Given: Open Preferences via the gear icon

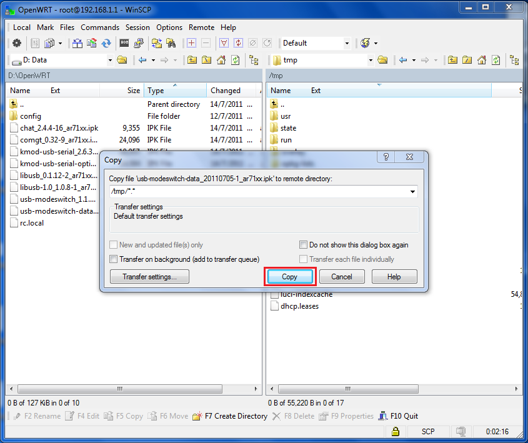Looking at the screenshot, I should pos(16,43).
